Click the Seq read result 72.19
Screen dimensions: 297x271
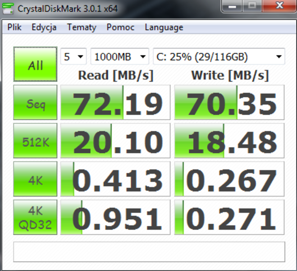click(x=115, y=103)
